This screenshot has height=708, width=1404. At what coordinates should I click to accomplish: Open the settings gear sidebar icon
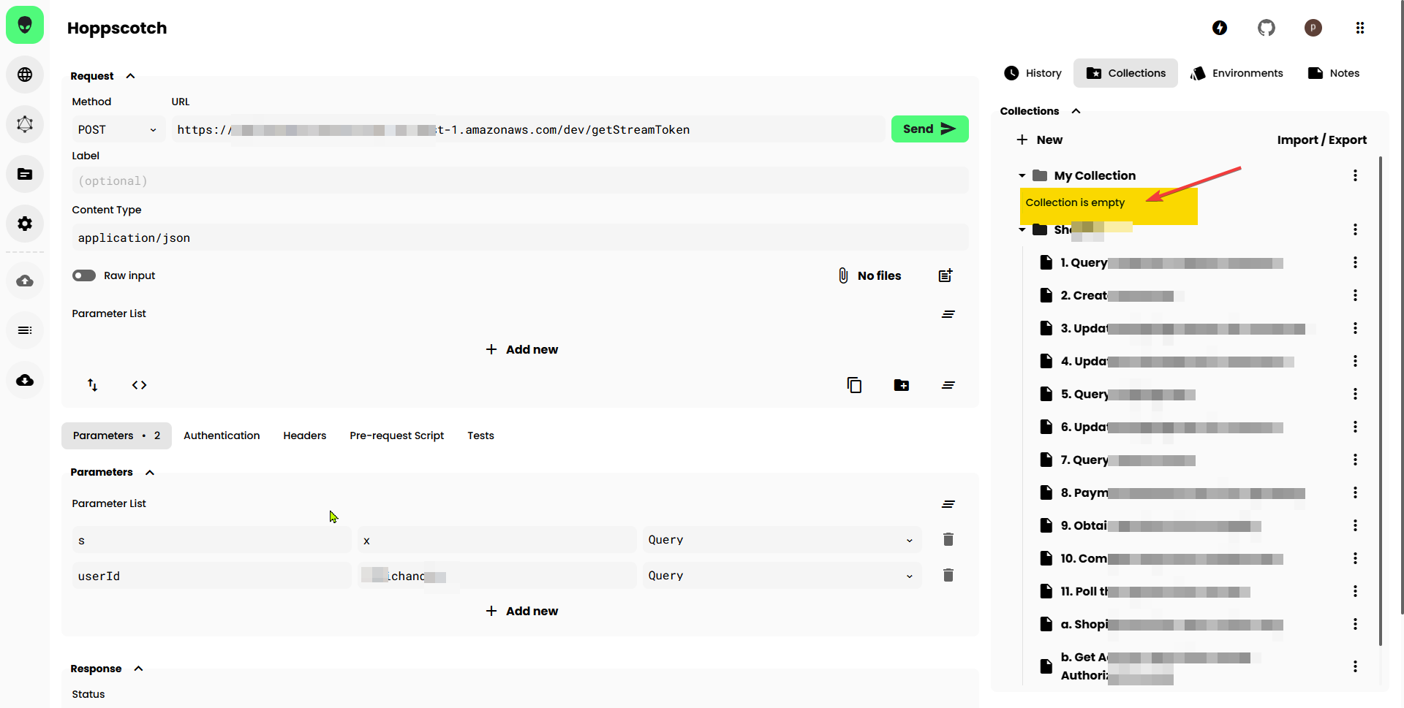(x=25, y=224)
